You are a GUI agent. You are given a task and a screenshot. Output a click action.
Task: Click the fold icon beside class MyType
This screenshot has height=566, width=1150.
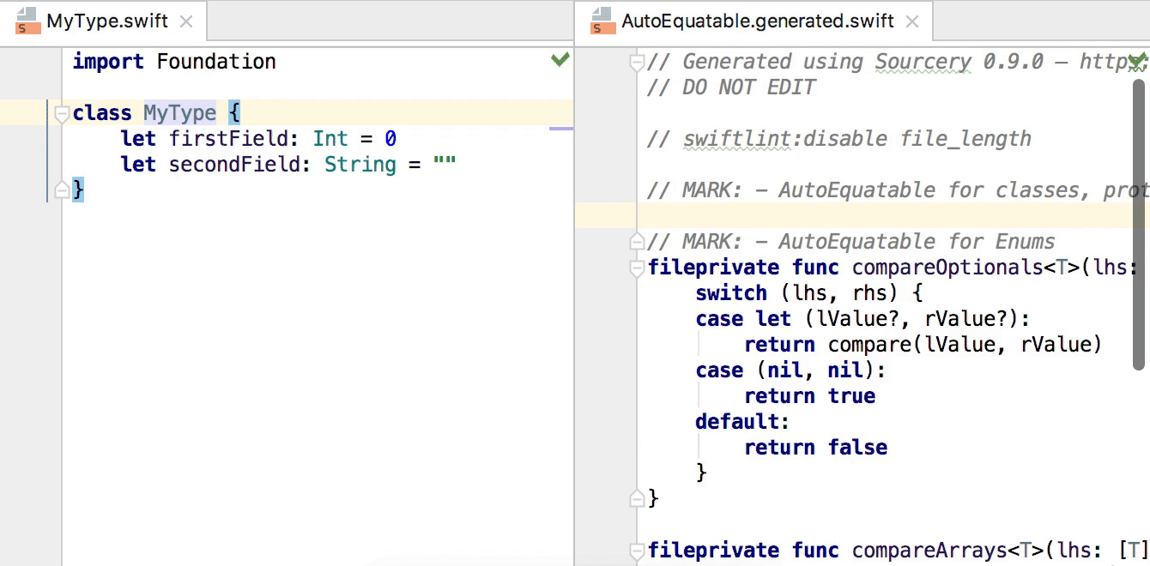(61, 112)
